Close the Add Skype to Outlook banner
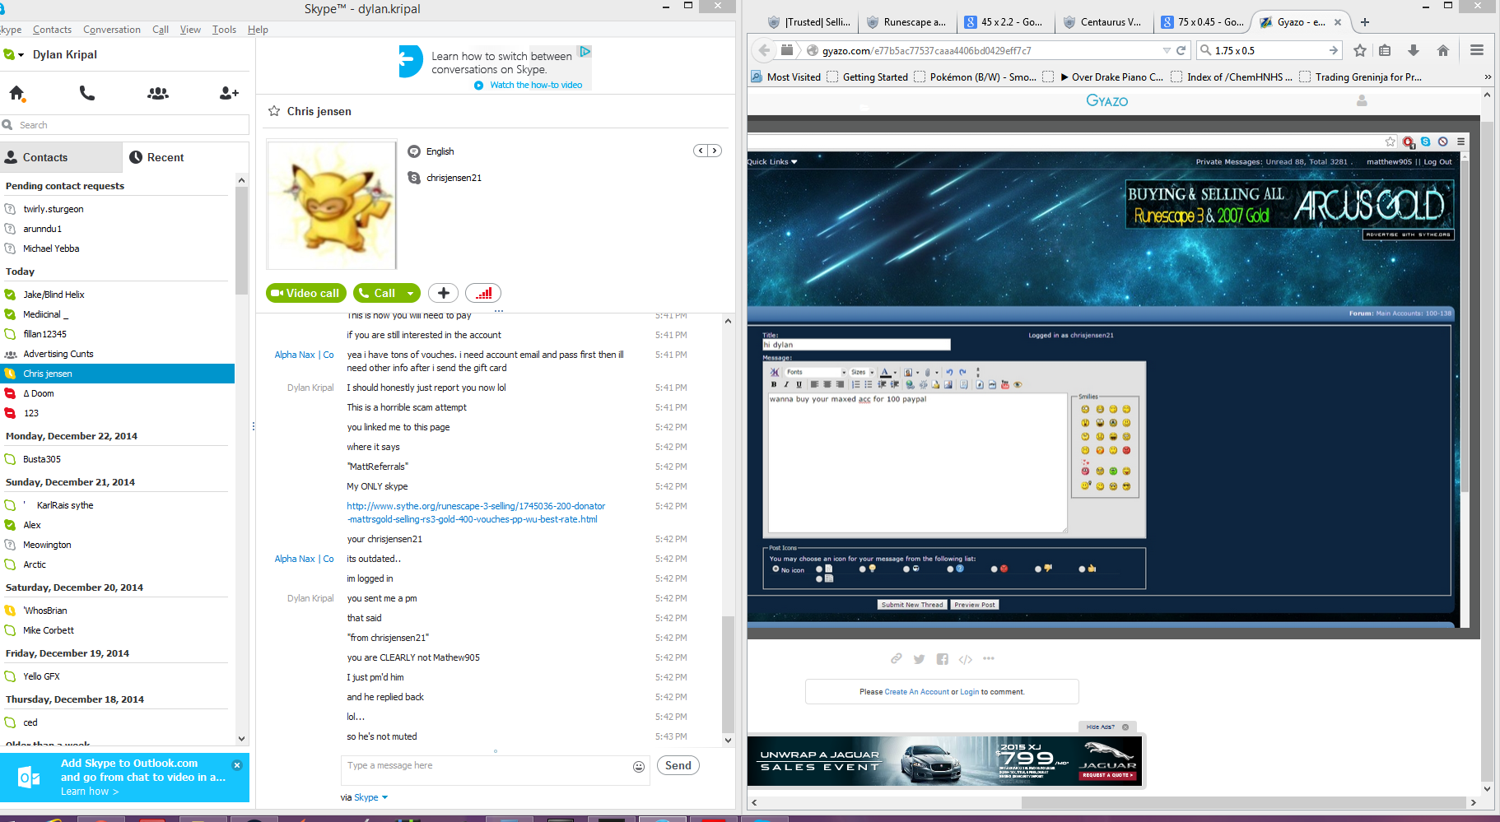The width and height of the screenshot is (1500, 822). pos(237,765)
